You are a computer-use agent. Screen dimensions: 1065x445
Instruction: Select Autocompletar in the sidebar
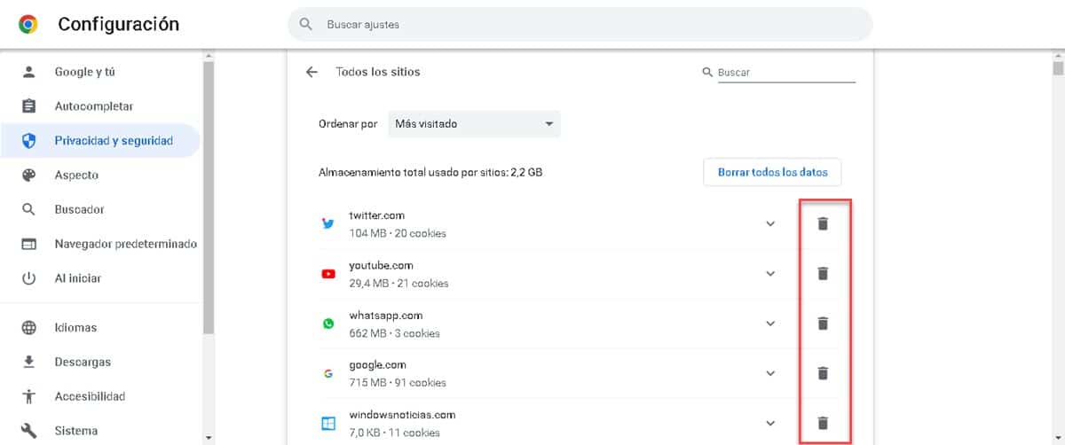coord(93,106)
